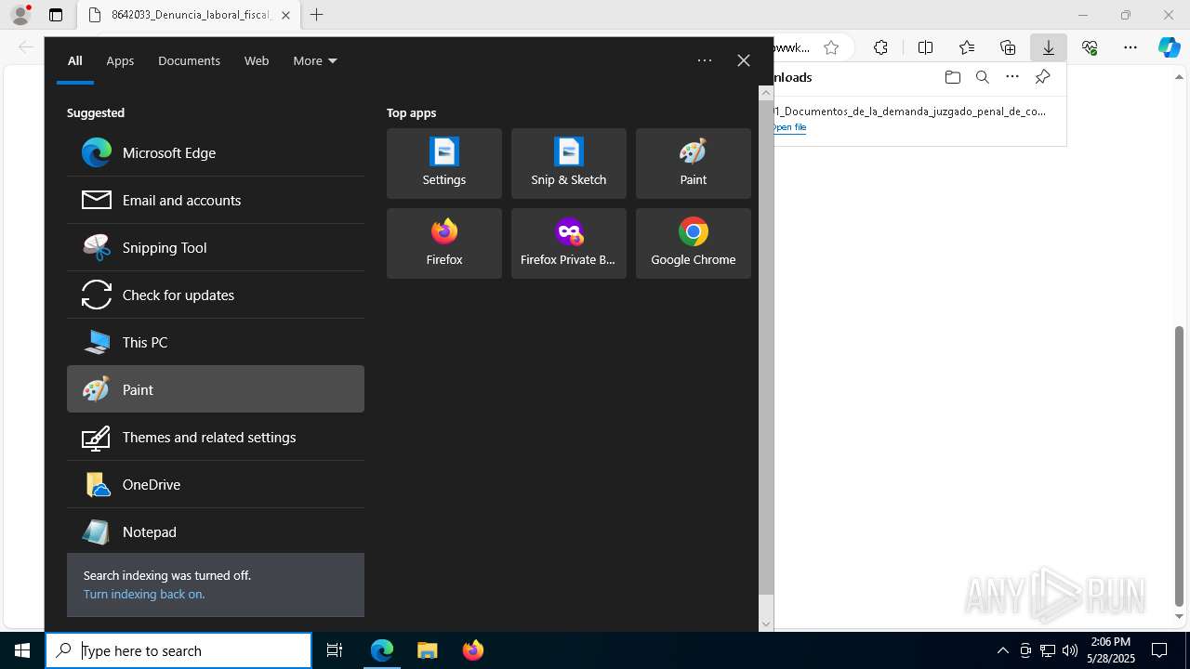Click Turn indexing back on link
The height and width of the screenshot is (669, 1190).
pos(144,594)
